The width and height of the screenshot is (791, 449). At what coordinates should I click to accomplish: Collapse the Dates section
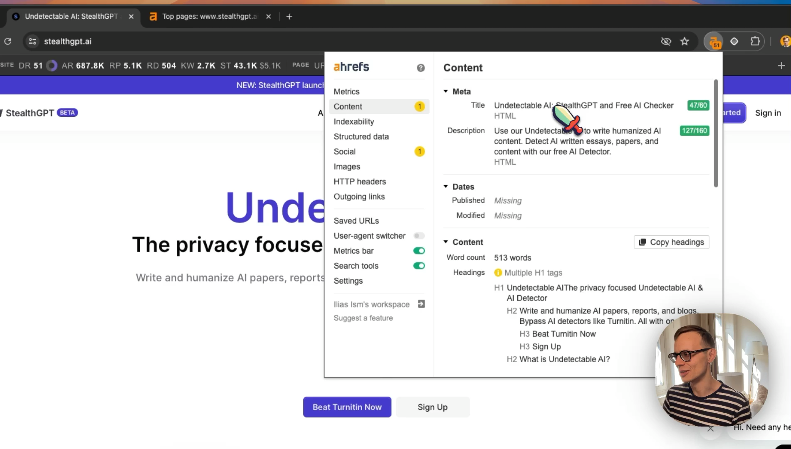pos(446,186)
